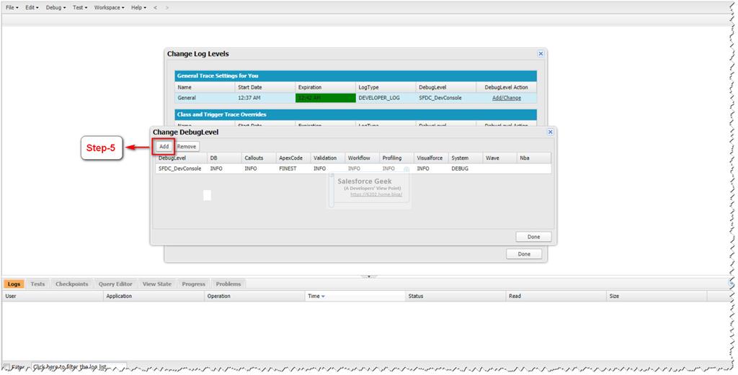Sort logs by the Time column
738x375 pixels.
[355, 296]
